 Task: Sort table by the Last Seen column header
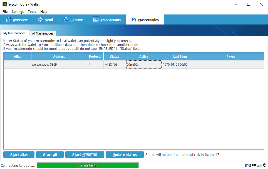pyautogui.click(x=180, y=57)
